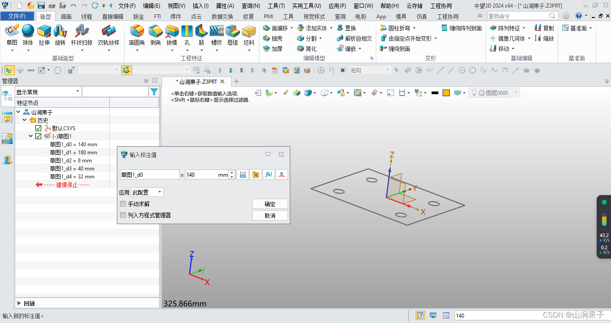The height and width of the screenshot is (323, 611).
Task: Click the 确定 button
Action: (x=270, y=204)
